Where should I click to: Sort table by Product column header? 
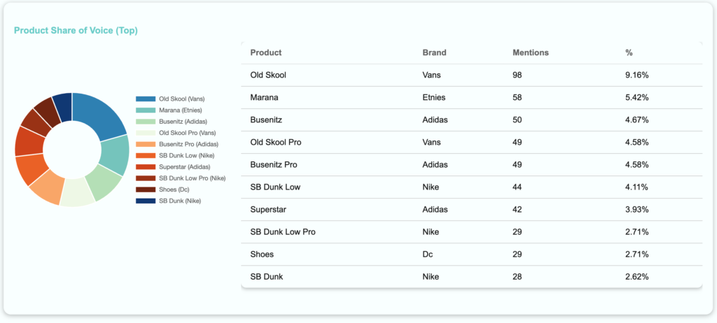(265, 52)
